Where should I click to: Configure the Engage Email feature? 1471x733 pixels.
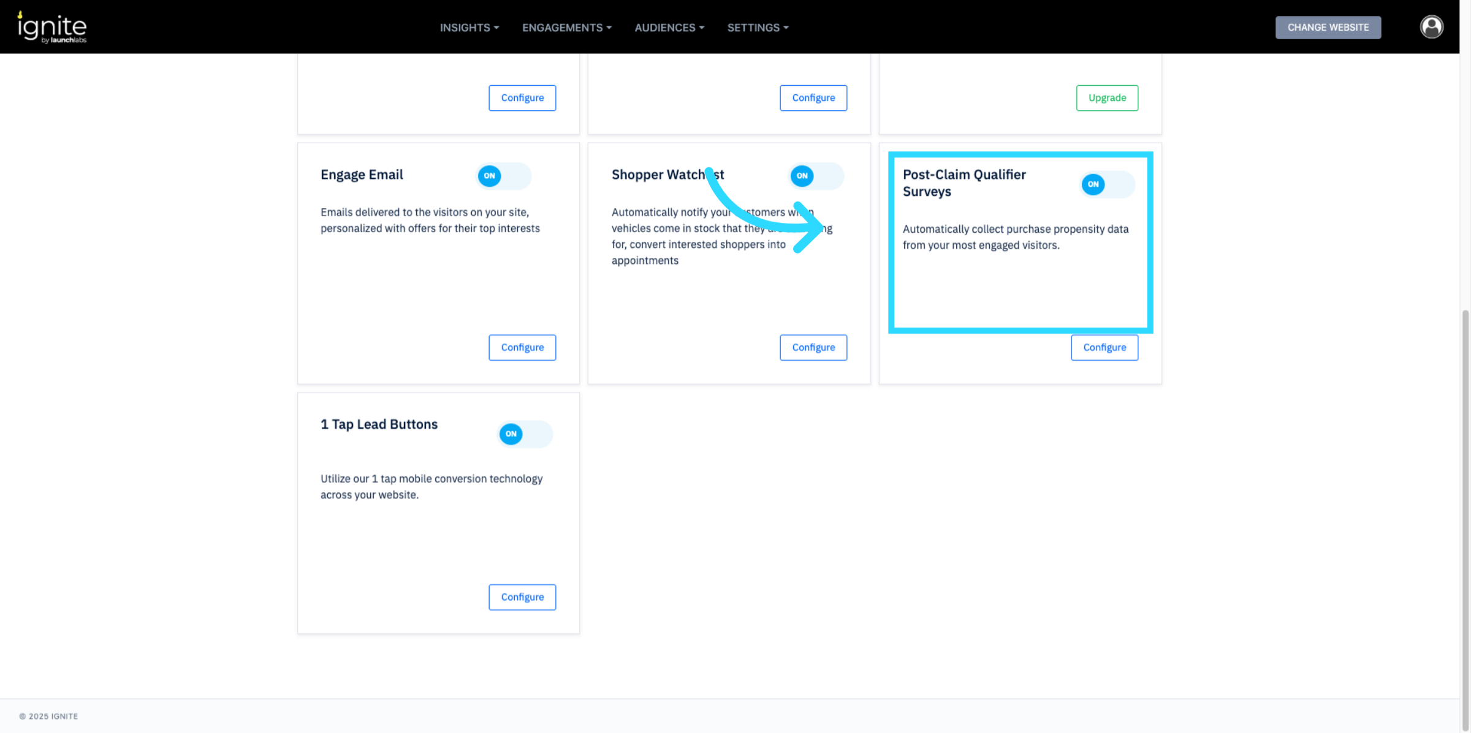[522, 347]
